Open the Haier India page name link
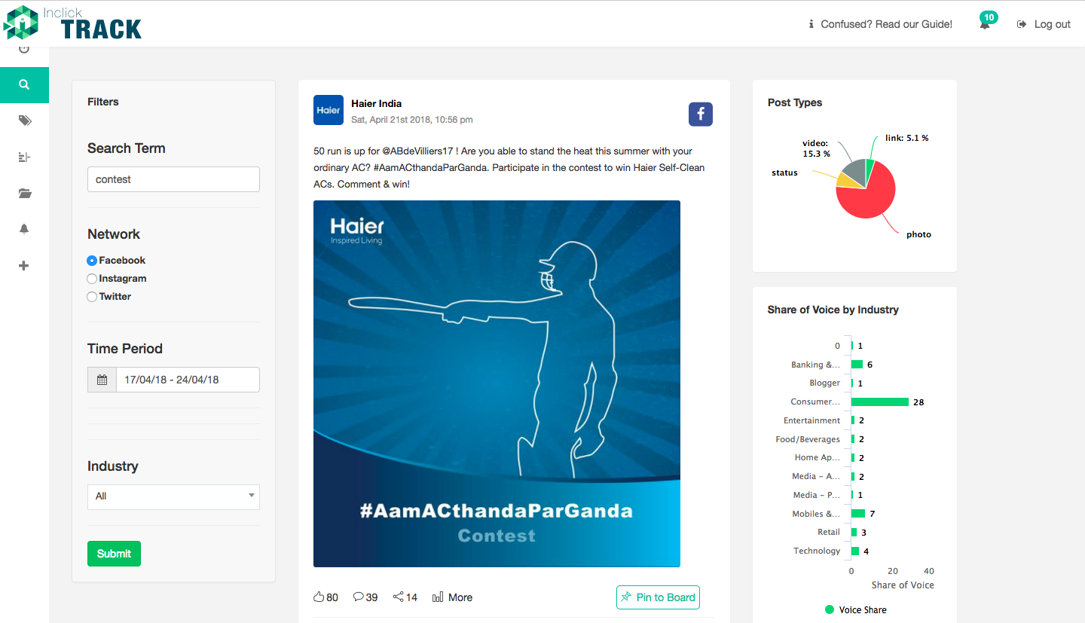 click(x=376, y=104)
